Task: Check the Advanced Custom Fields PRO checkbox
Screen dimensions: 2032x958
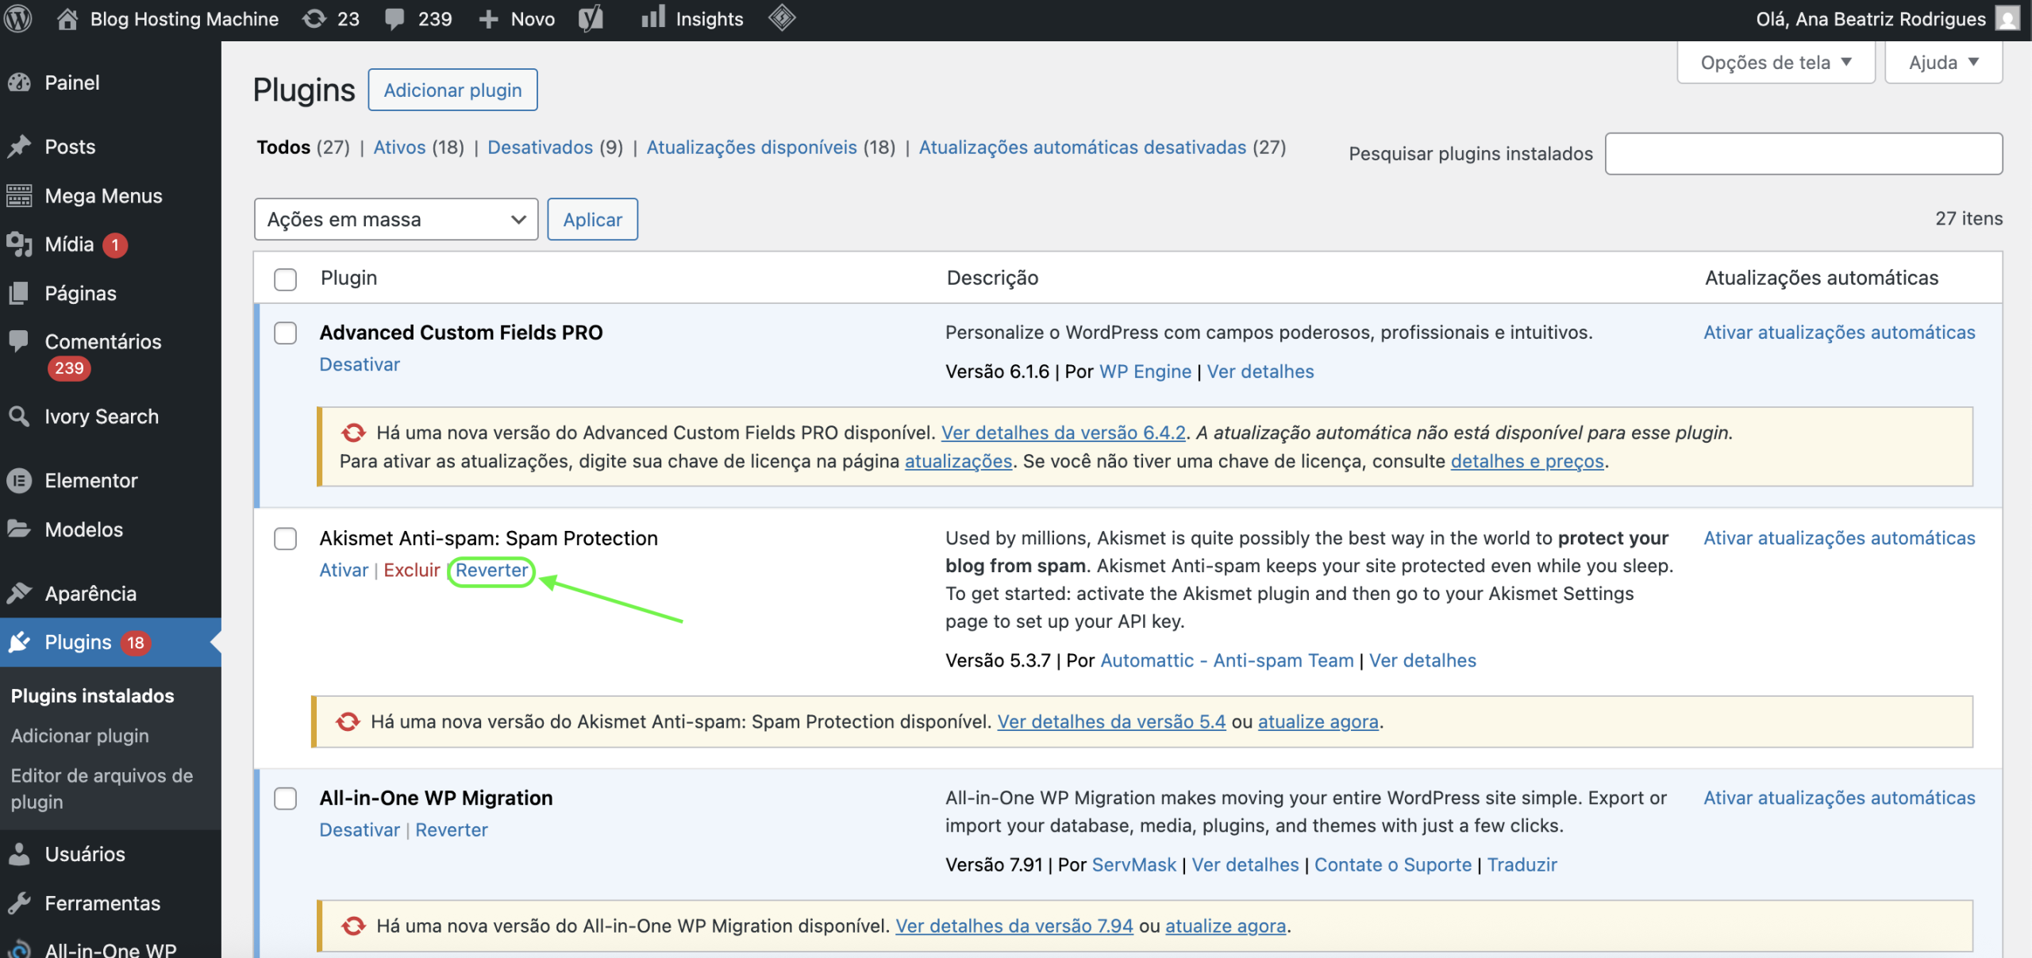Action: [x=285, y=333]
